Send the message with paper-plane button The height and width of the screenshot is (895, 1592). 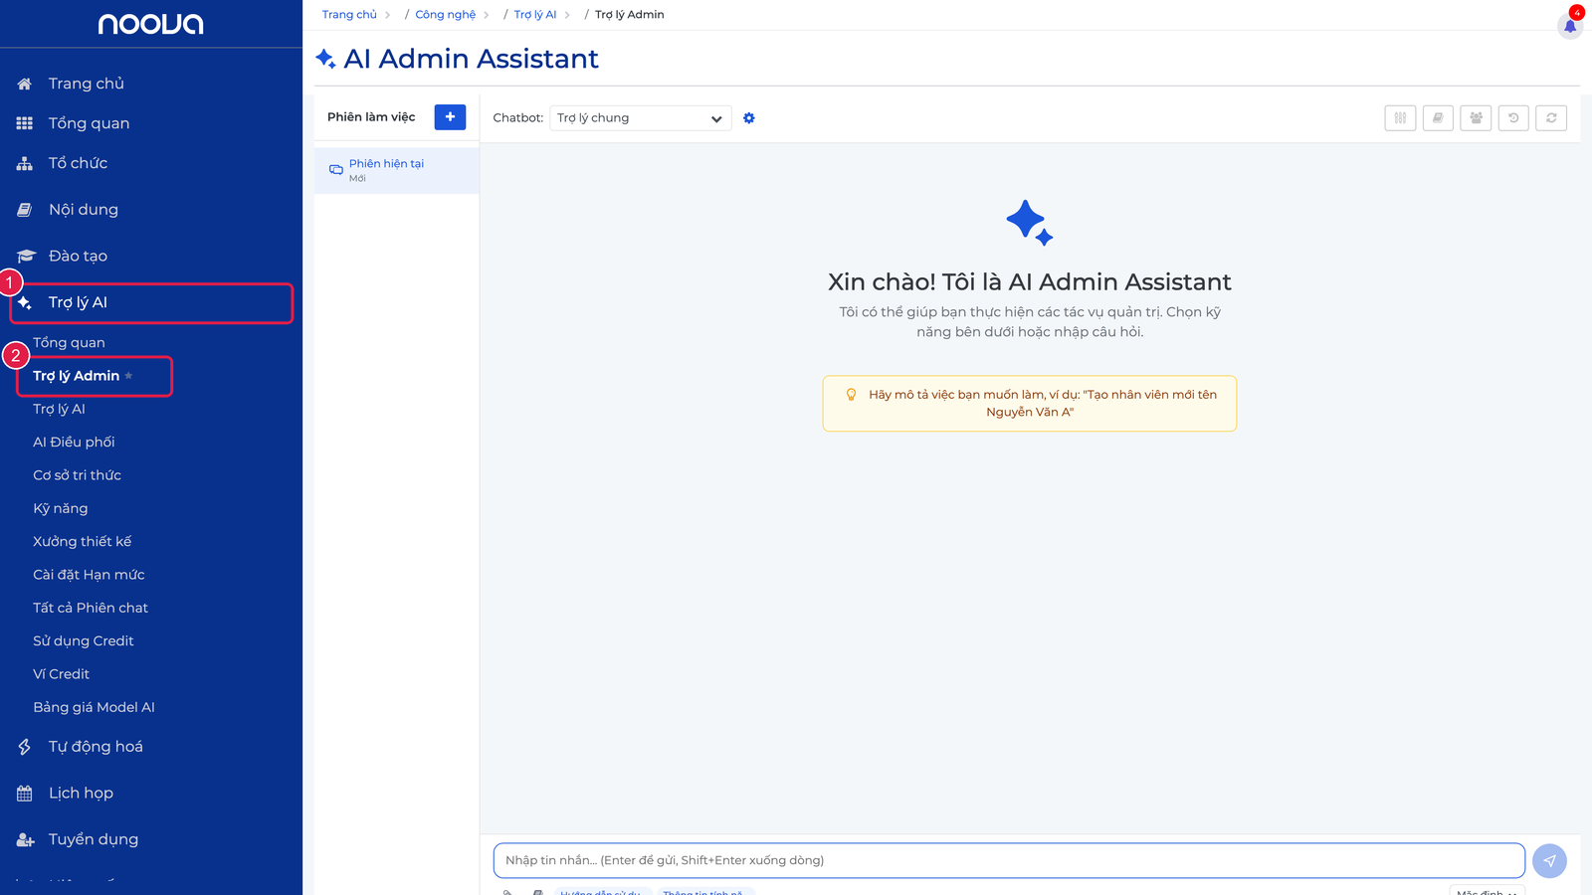pos(1549,861)
